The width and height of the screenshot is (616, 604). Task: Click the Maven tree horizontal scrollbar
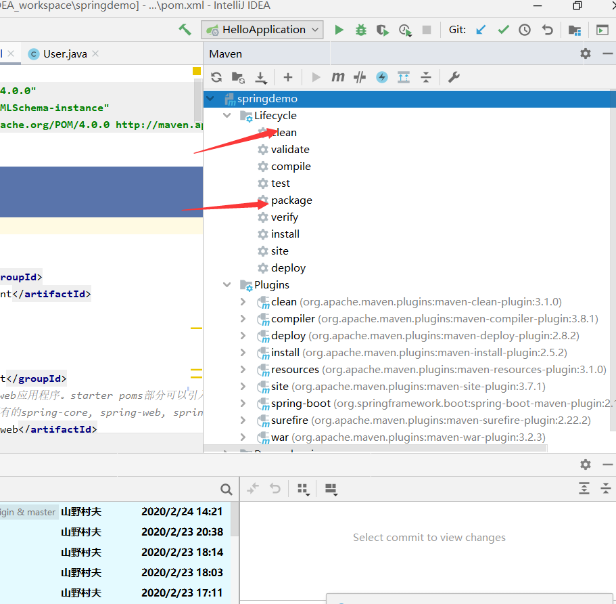coord(375,448)
